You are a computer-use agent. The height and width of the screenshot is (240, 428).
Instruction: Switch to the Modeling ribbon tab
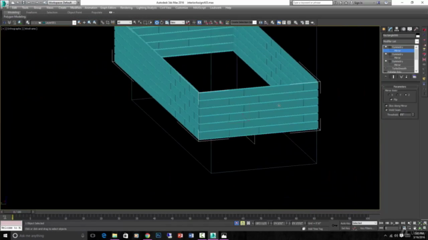tap(13, 13)
